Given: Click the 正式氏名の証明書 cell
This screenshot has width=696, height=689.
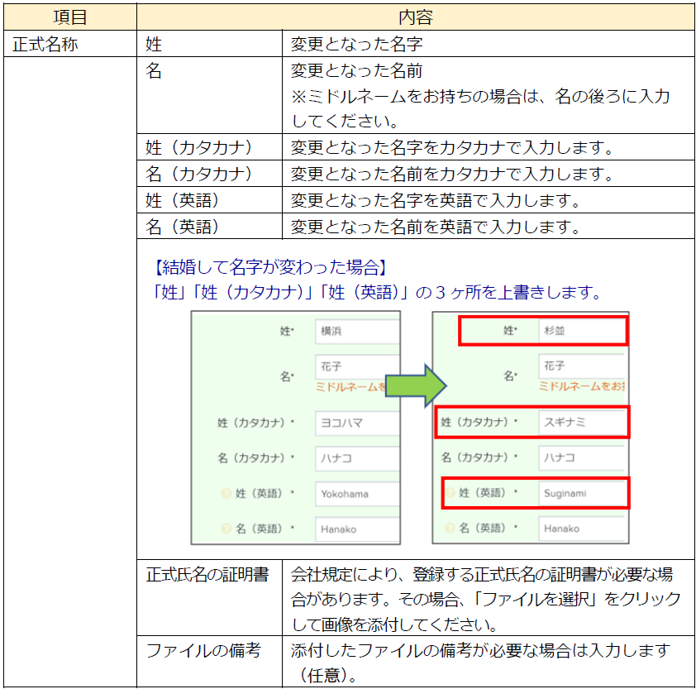Looking at the screenshot, I should [x=209, y=597].
